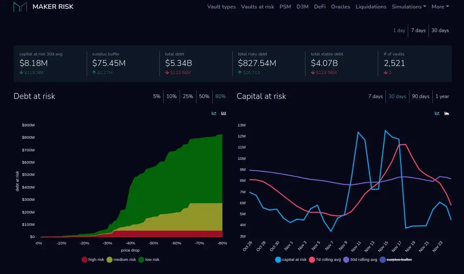
Task: Select the 1 day overview period
Action: [x=399, y=30]
